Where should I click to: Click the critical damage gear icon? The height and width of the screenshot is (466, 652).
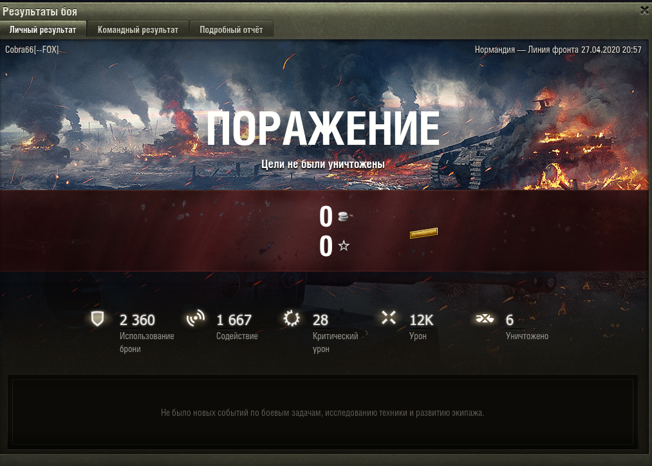[x=292, y=319]
